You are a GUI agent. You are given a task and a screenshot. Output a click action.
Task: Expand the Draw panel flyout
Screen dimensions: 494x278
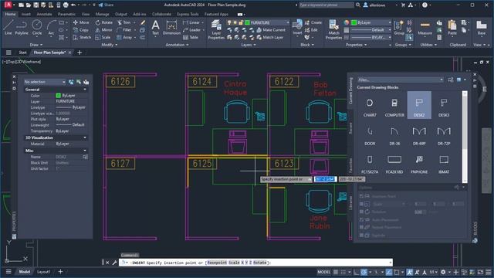pyautogui.click(x=36, y=45)
